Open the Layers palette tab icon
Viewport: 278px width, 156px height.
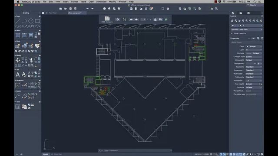tap(233, 13)
